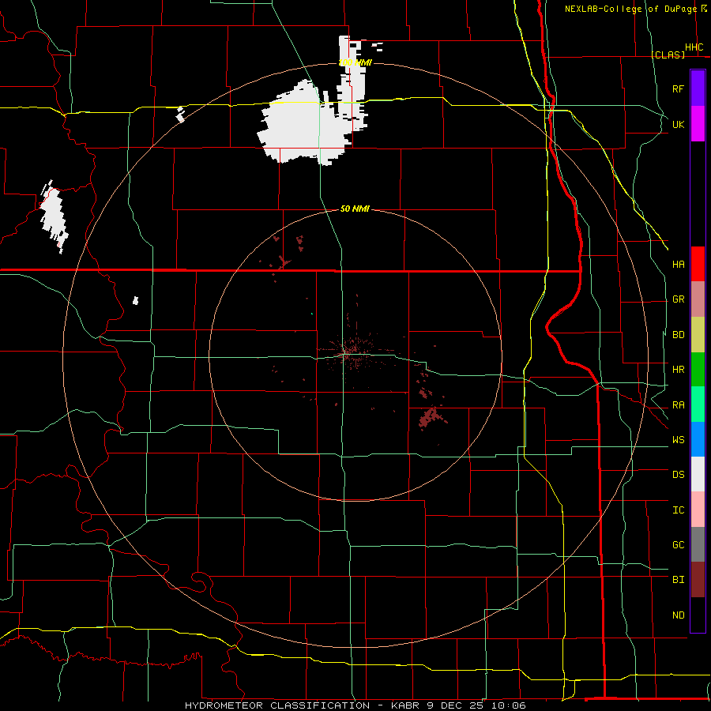Click the dark red echo cluster southeast of radar
Image resolution: width=711 pixels, height=711 pixels.
click(428, 417)
